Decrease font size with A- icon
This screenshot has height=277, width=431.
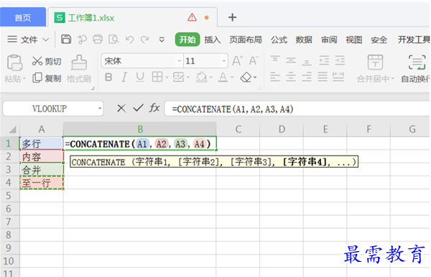coord(254,60)
